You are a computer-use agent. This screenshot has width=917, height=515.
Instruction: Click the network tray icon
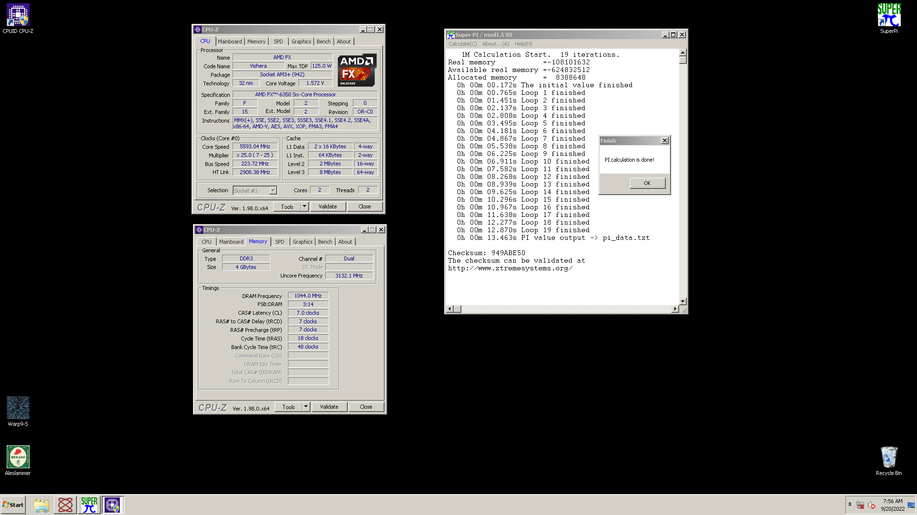coord(860,505)
